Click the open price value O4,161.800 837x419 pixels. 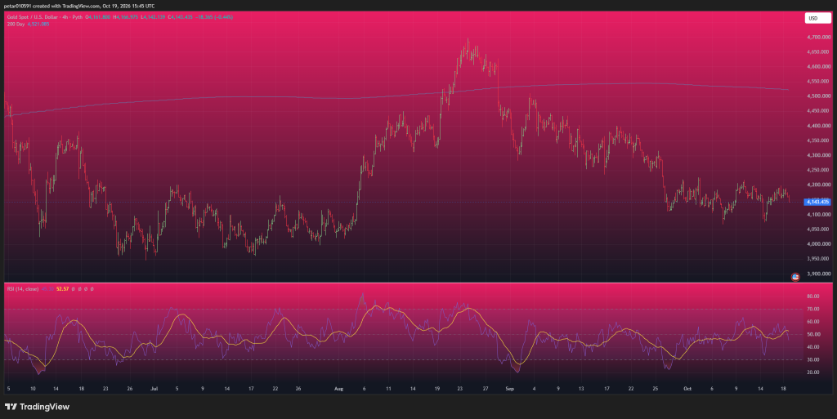point(96,17)
